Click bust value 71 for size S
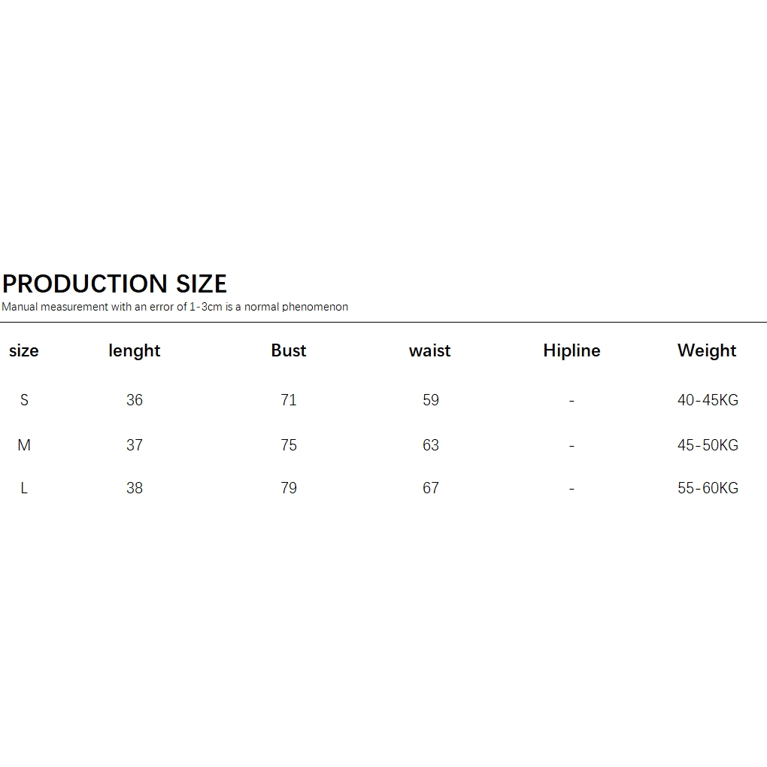The image size is (767, 767). click(289, 400)
